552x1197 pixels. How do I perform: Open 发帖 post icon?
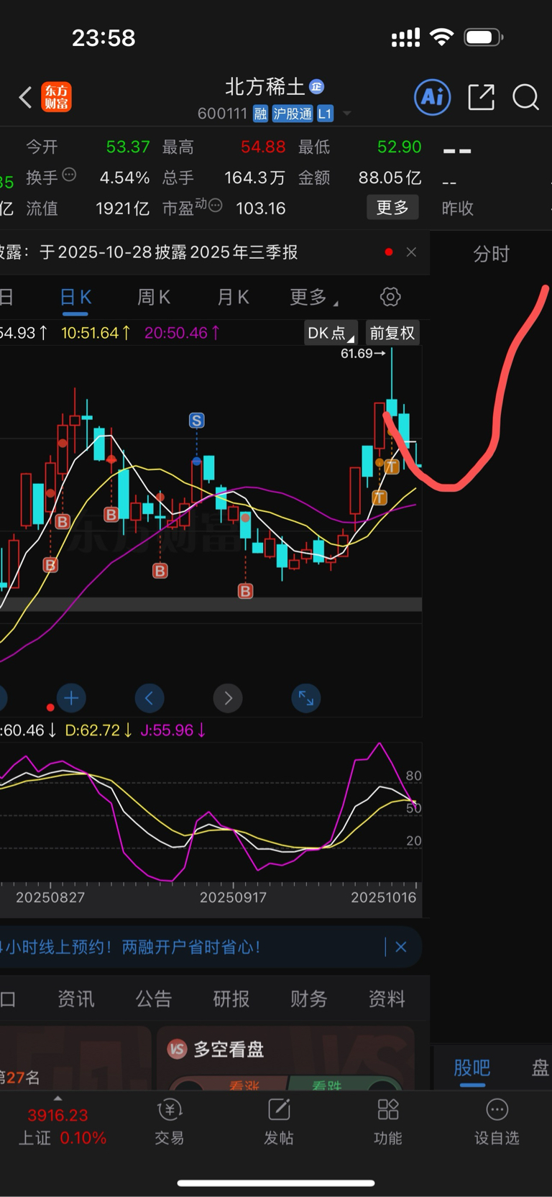click(x=279, y=1122)
